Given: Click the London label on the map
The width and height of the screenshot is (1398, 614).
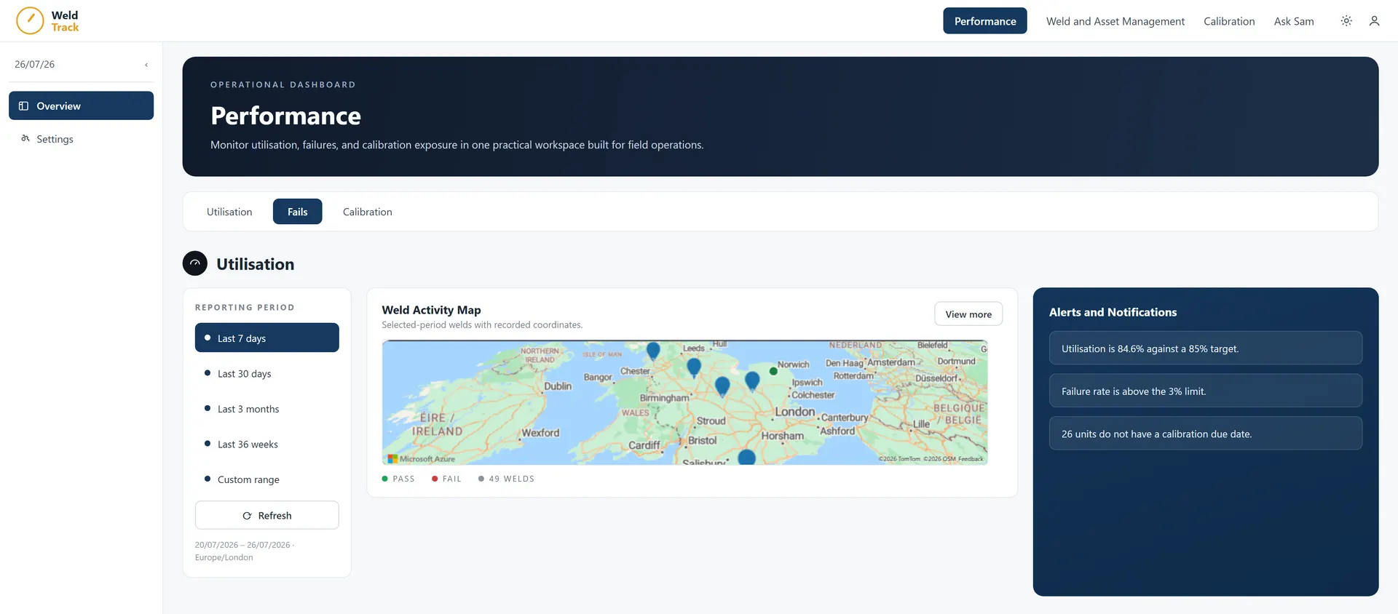Looking at the screenshot, I should pos(794,412).
